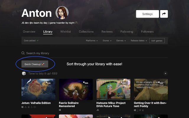Screen dimensions: 189x118
Task: Open the Collections tab
Action: 86,32
